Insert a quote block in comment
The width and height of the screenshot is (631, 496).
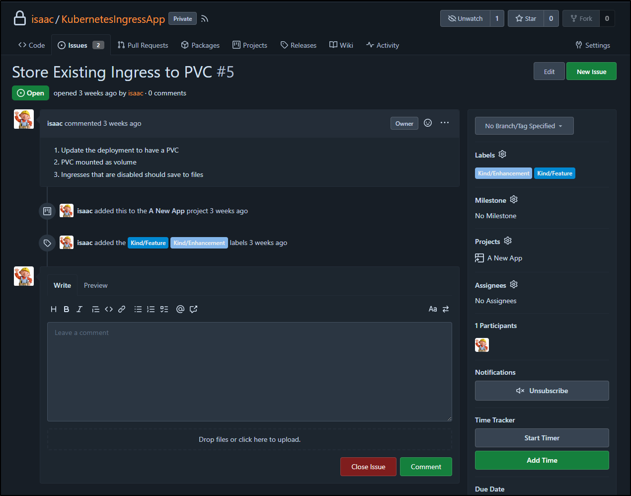(95, 309)
